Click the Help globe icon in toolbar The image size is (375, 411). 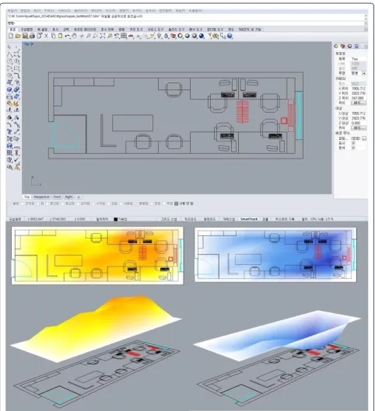[x=230, y=36]
